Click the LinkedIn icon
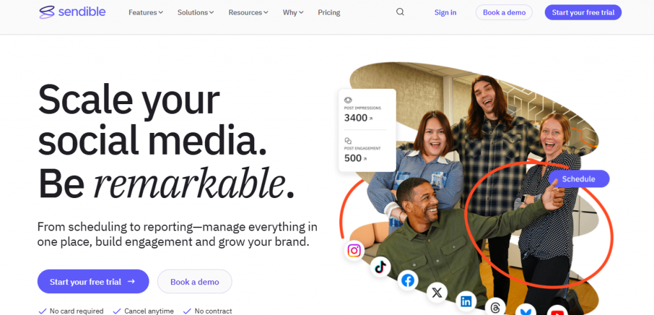The image size is (654, 315). pos(466,302)
